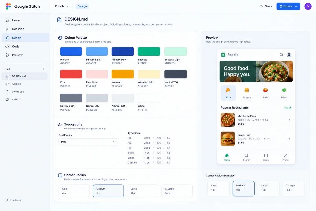Open the Home sidebar item
Viewport: 316px width, 211px height.
(x=25, y=20)
